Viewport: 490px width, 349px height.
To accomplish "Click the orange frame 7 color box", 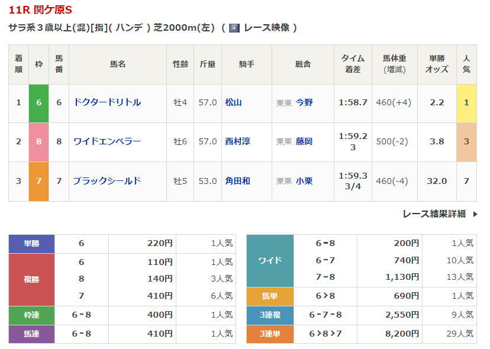I will [x=39, y=181].
